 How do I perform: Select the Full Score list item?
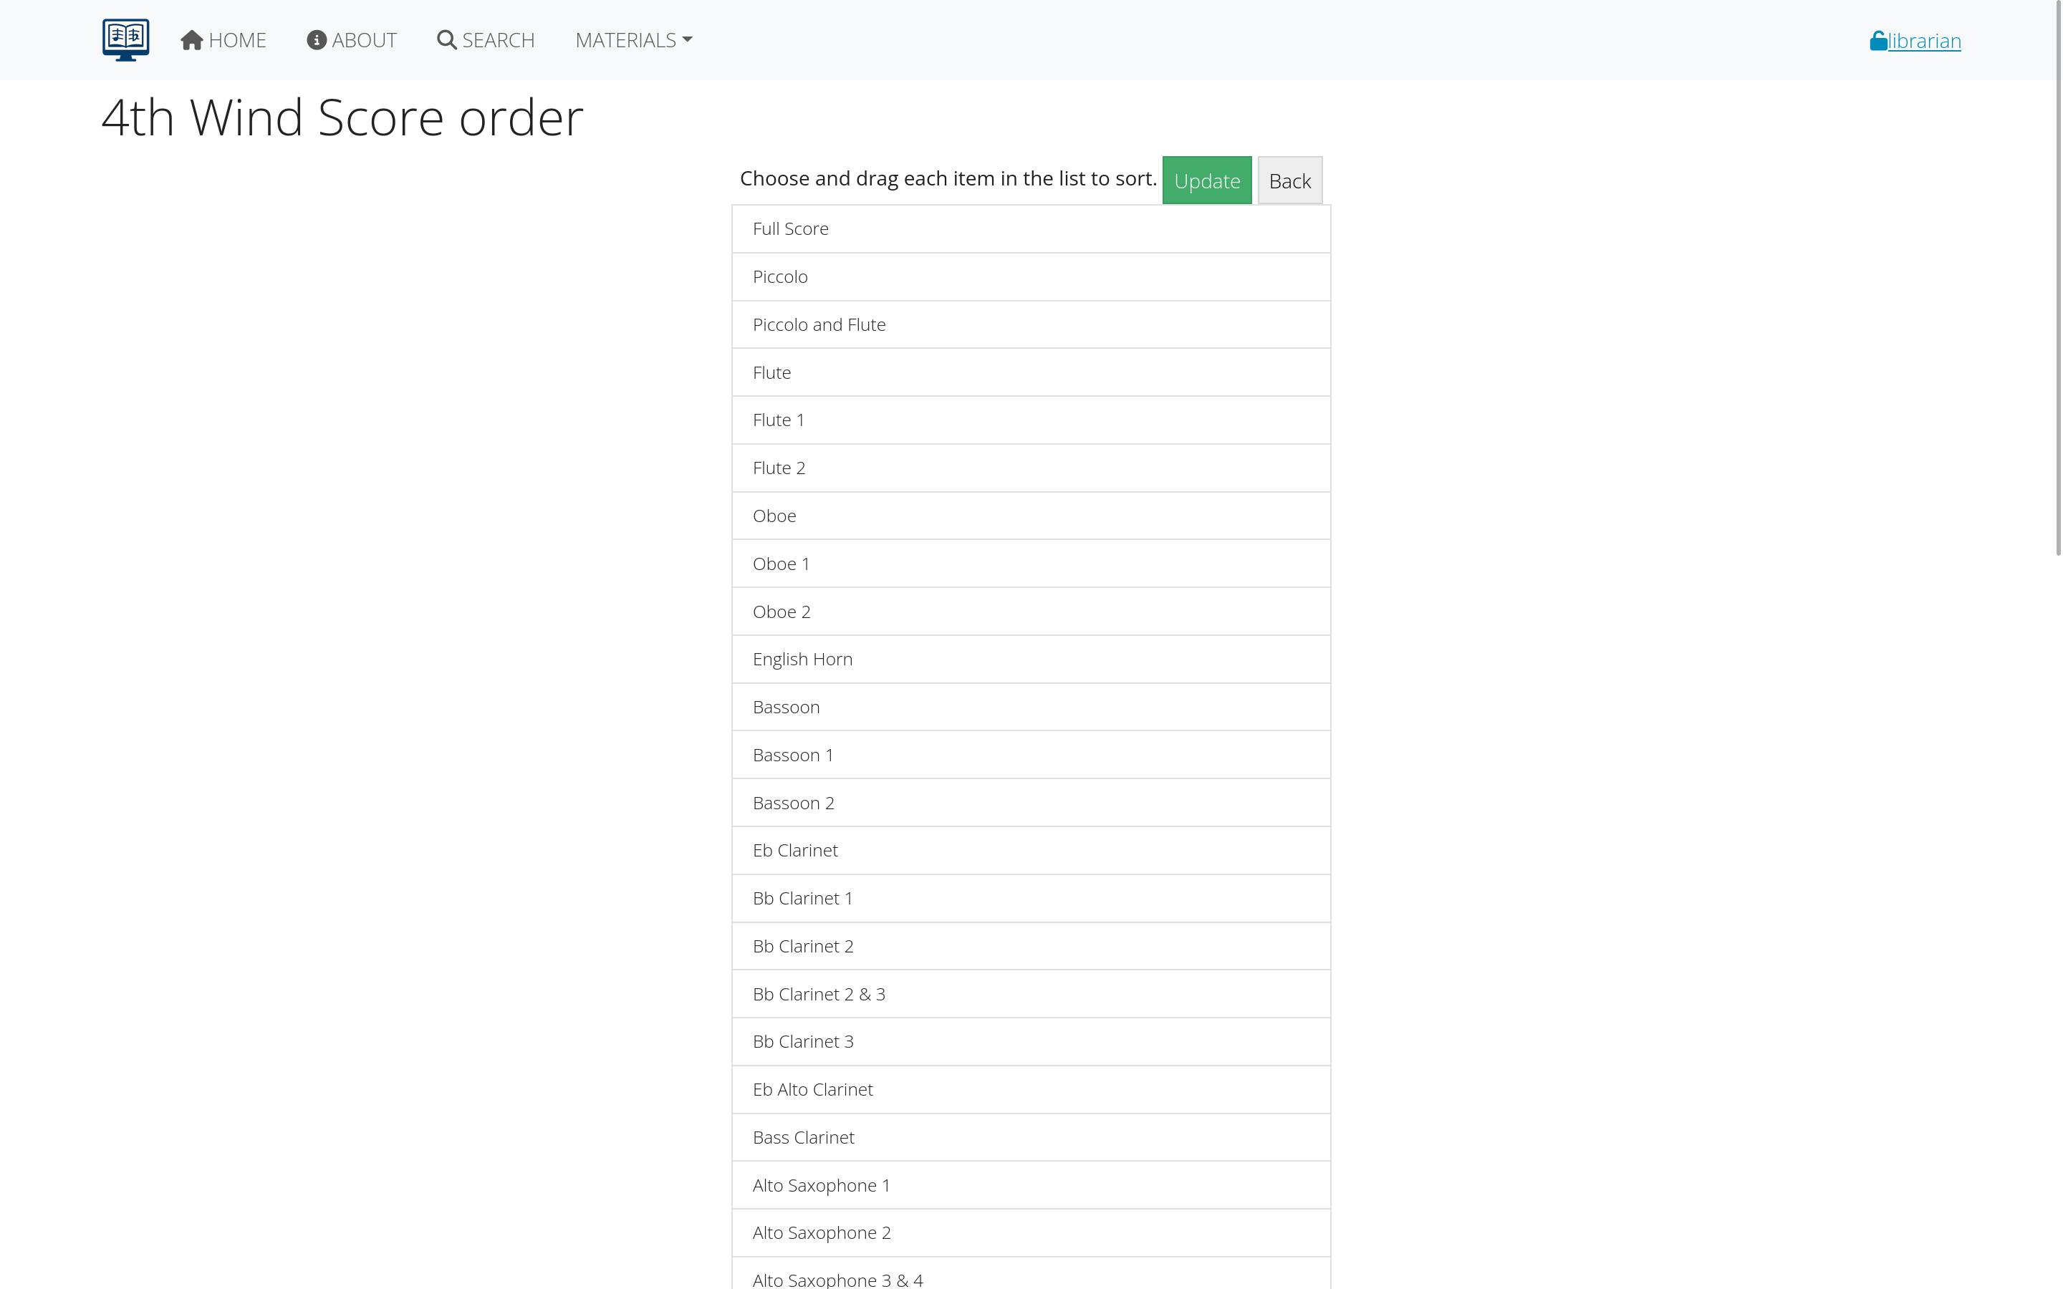point(1030,228)
